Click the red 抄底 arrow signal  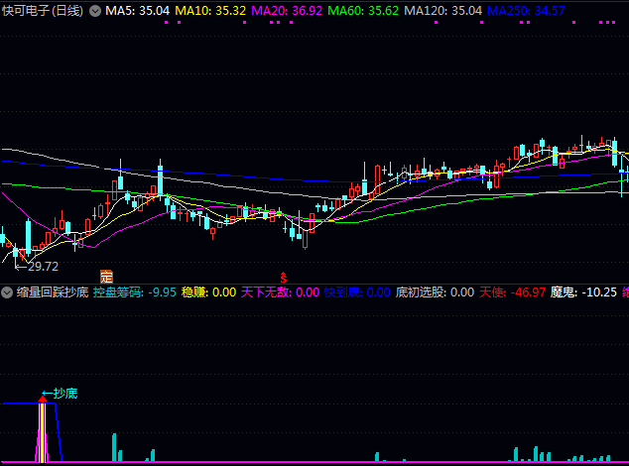[x=43, y=399]
